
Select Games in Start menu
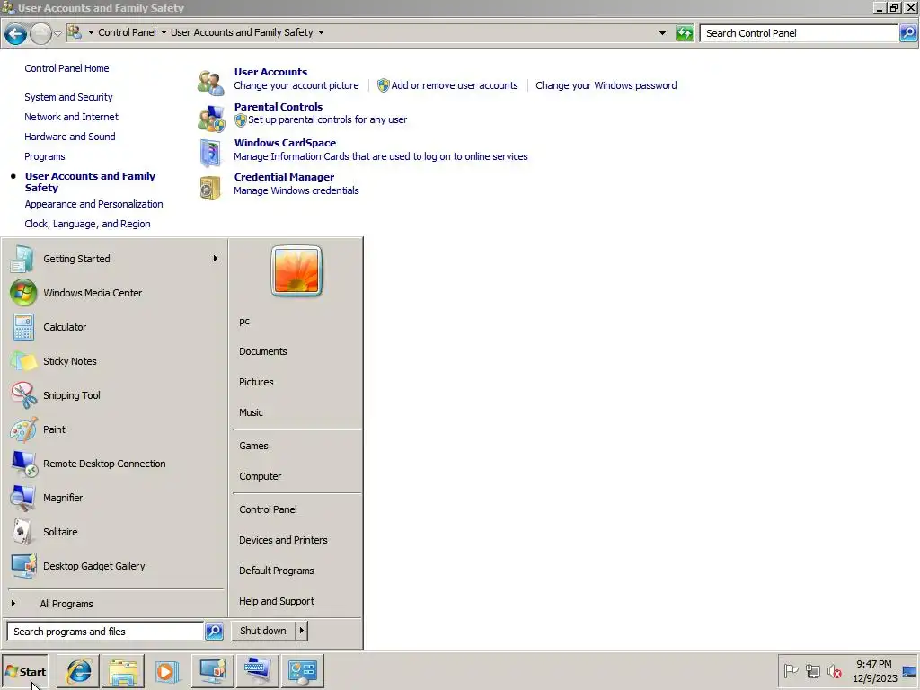click(x=253, y=446)
